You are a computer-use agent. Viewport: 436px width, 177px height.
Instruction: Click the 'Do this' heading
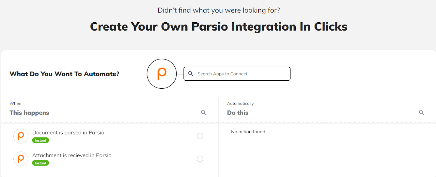click(238, 113)
